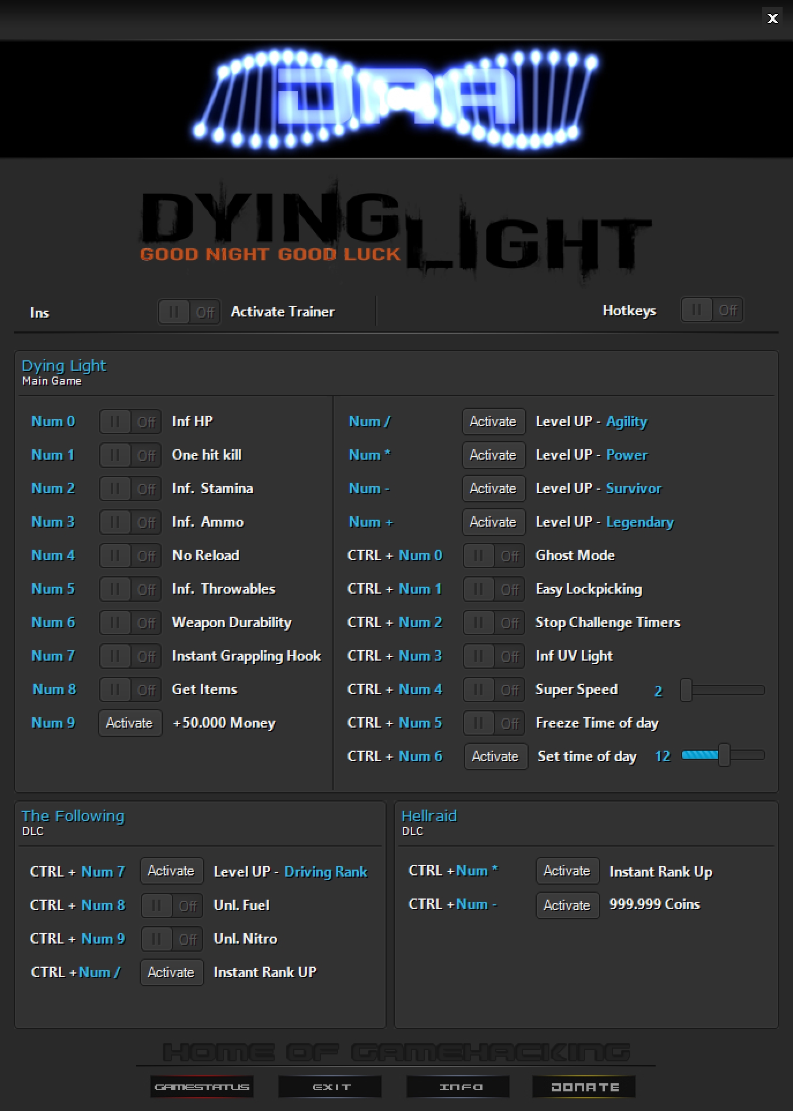
Task: Switch on Stop Challenge Timers
Action: pos(494,622)
